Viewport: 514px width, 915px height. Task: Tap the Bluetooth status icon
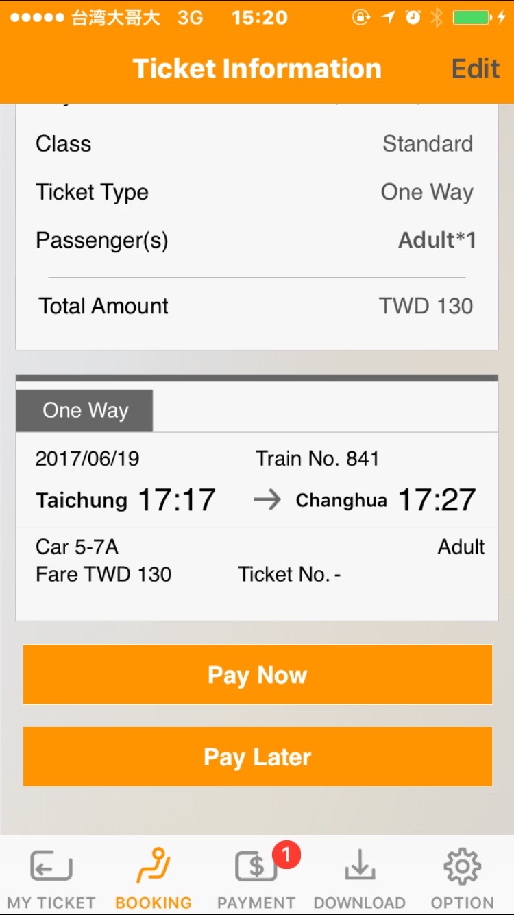[437, 18]
